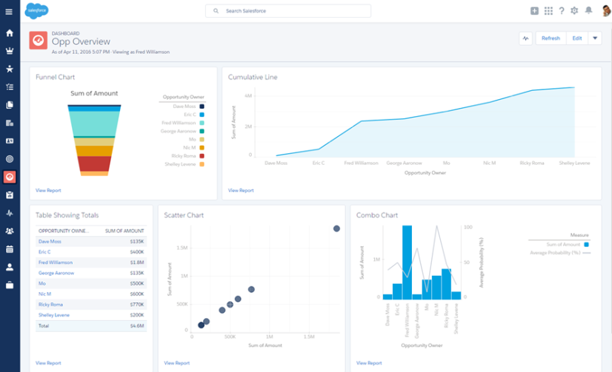This screenshot has height=372, width=612.
Task: Click in the Search Salesforce field
Action: 288,11
